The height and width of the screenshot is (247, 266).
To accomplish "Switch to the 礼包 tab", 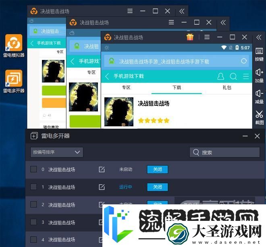I will (227, 88).
